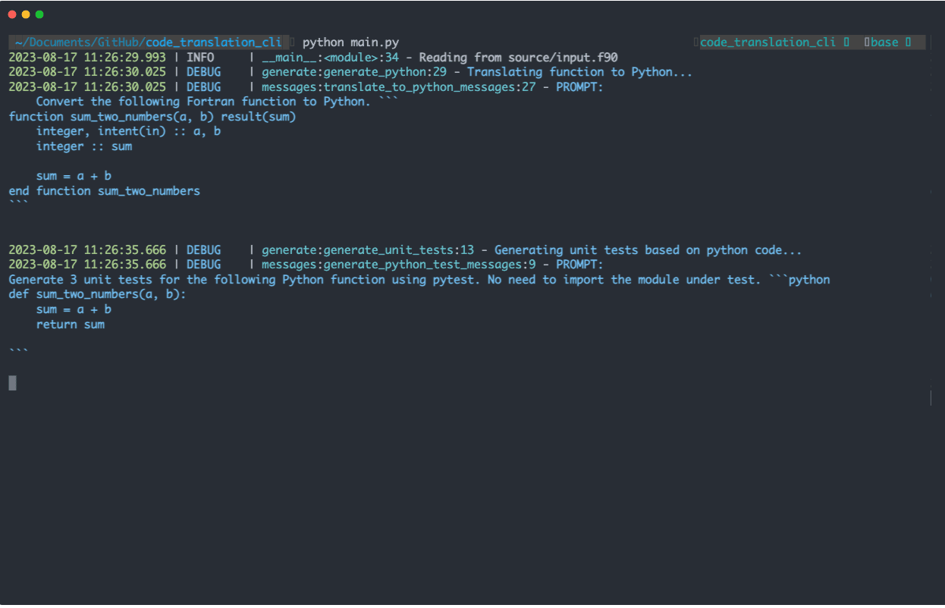Viewport: 945px width, 608px height.
Task: Click the glyph icon after base
Action: pos(908,42)
